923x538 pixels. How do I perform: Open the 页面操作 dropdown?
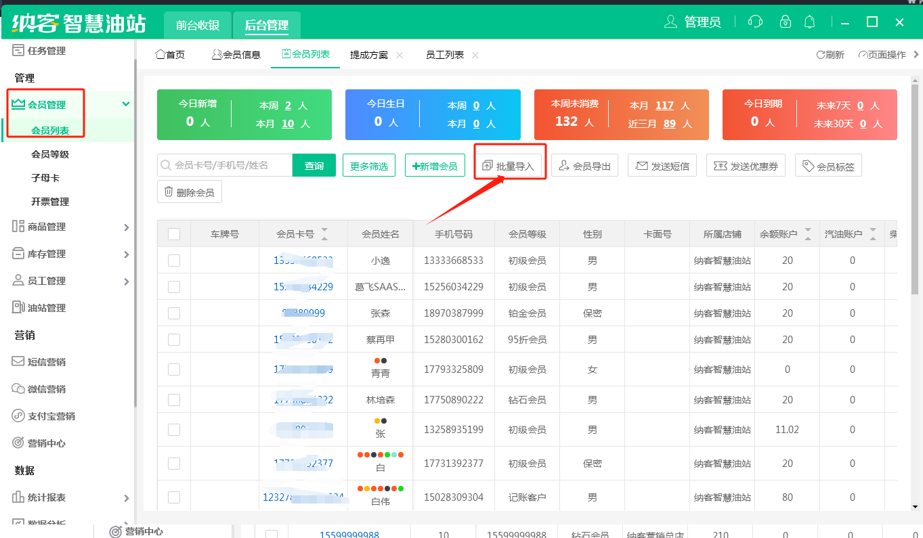click(887, 55)
